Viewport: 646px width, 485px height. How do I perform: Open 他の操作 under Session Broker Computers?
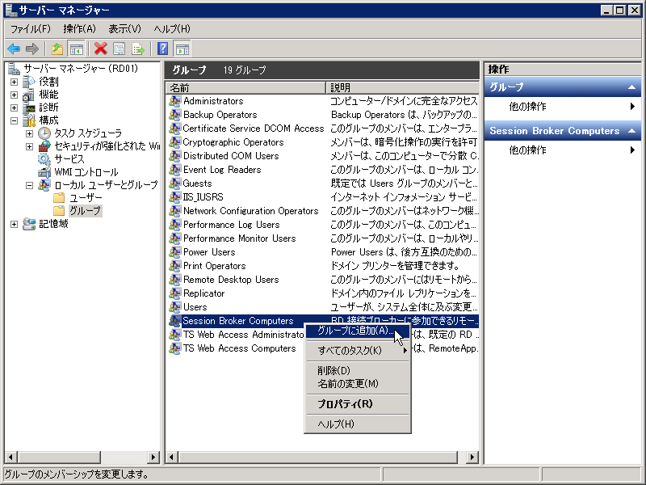[x=562, y=150]
